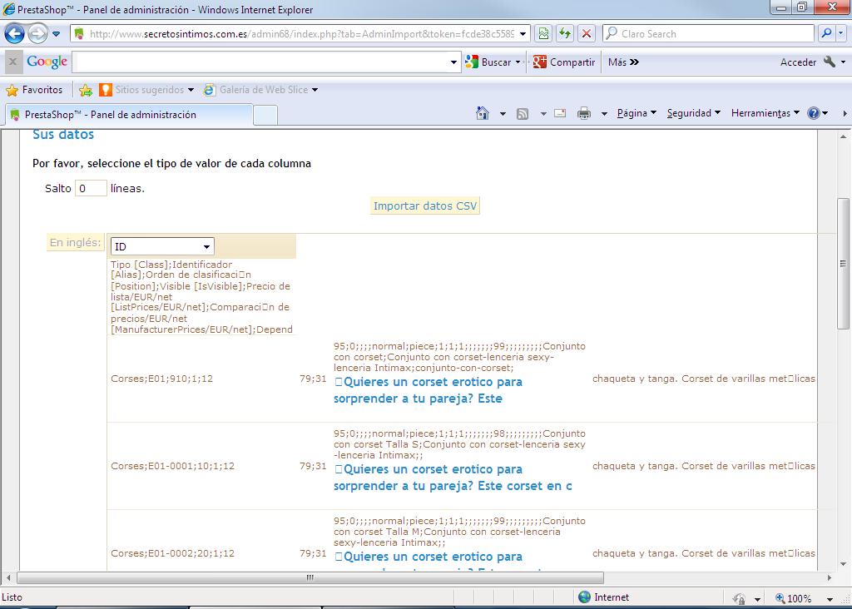852x609 pixels.
Task: Open Galería de Web Slice item
Action: [260, 90]
